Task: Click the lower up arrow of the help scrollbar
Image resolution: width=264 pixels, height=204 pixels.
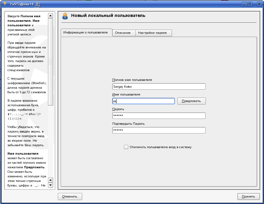Action: click(51, 180)
